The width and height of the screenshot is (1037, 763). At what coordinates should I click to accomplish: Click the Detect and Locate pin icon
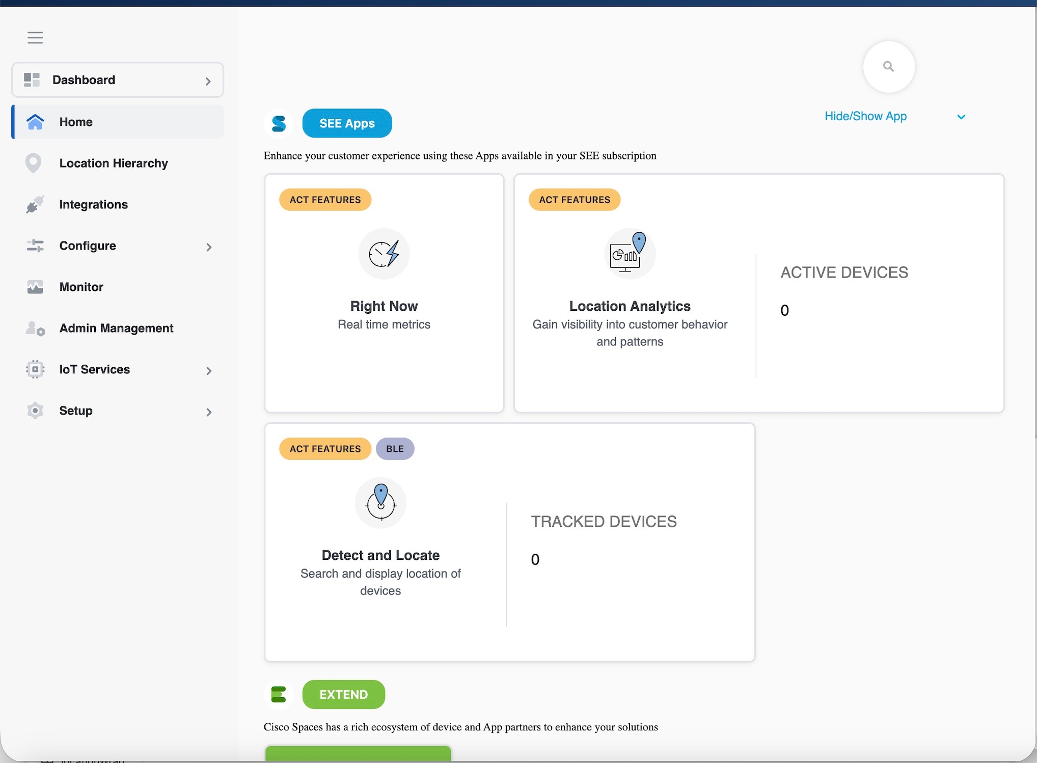click(x=380, y=502)
